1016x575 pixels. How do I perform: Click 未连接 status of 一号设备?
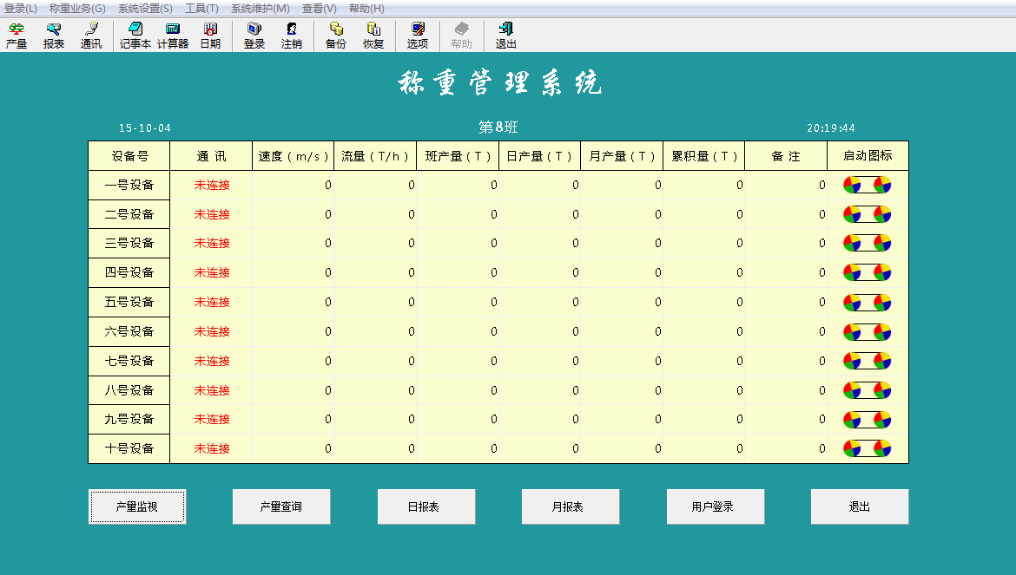click(212, 185)
